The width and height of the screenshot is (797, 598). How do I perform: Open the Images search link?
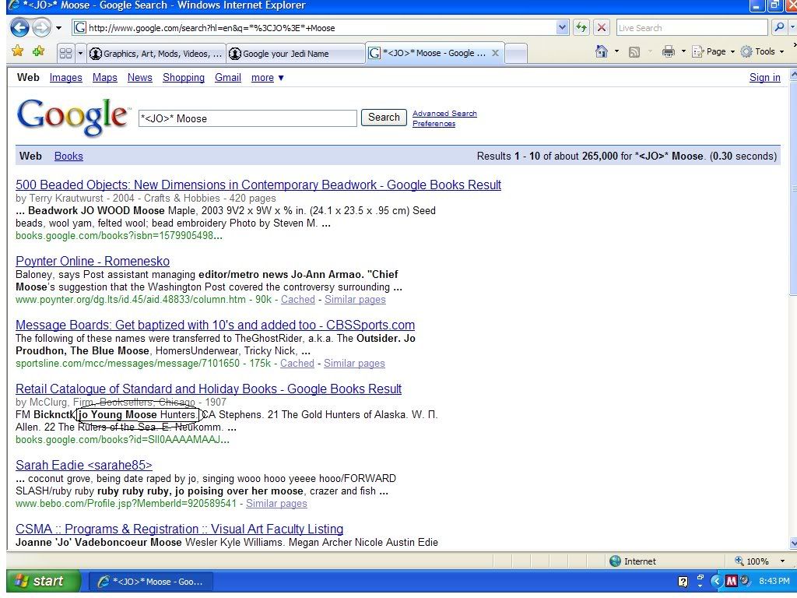tap(65, 77)
